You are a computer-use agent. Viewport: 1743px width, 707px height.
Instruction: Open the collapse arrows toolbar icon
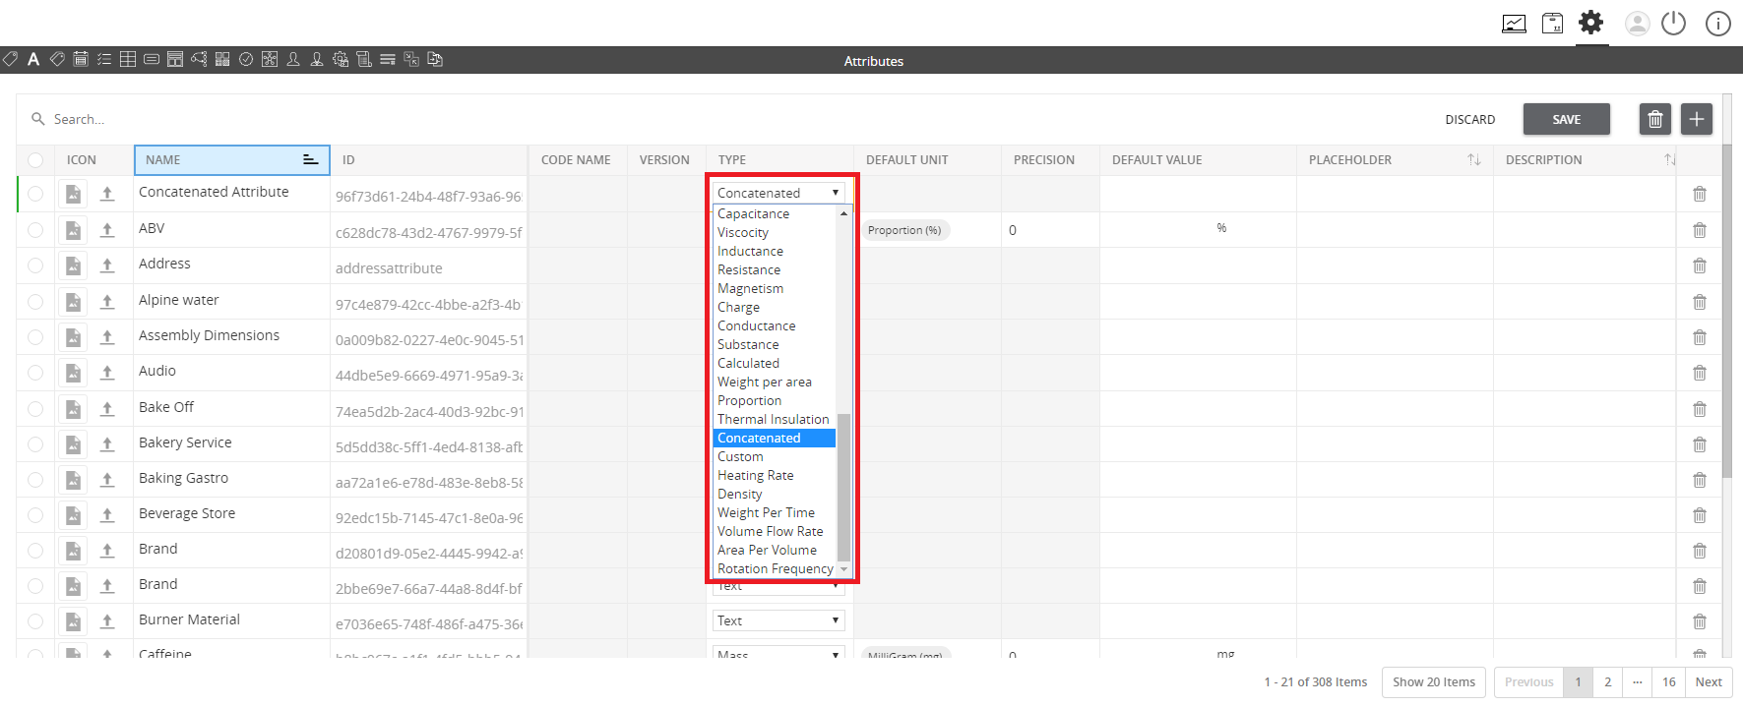pyautogui.click(x=411, y=60)
